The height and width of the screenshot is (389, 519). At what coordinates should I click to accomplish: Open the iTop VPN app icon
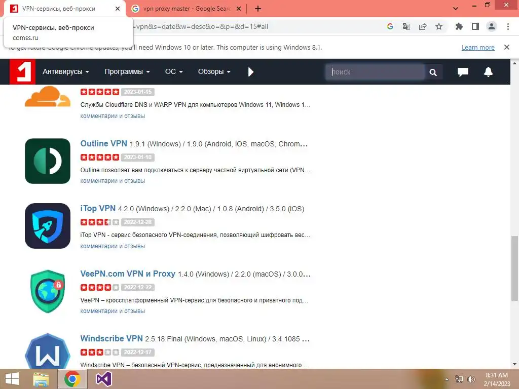pos(48,226)
